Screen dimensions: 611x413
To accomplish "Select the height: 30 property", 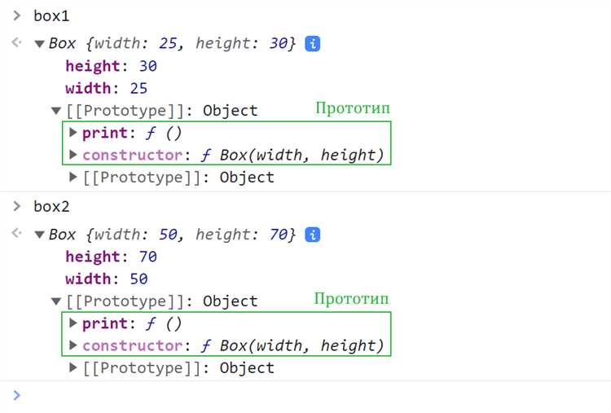I will (111, 66).
